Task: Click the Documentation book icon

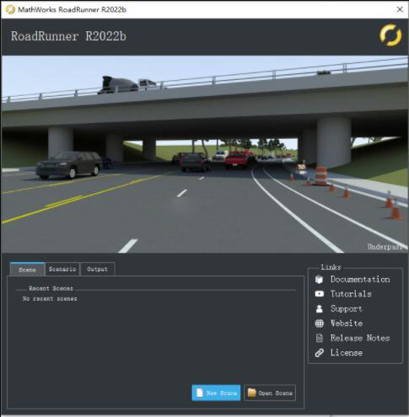Action: tap(319, 280)
